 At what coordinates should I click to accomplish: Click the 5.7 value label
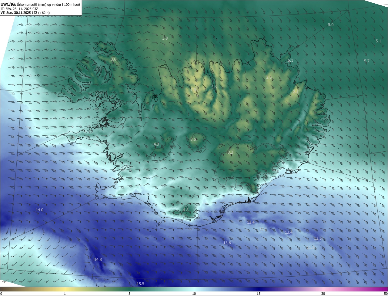pos(367,61)
